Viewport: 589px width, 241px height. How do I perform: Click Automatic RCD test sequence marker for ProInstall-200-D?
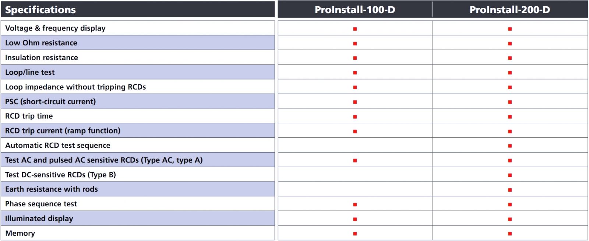click(510, 146)
